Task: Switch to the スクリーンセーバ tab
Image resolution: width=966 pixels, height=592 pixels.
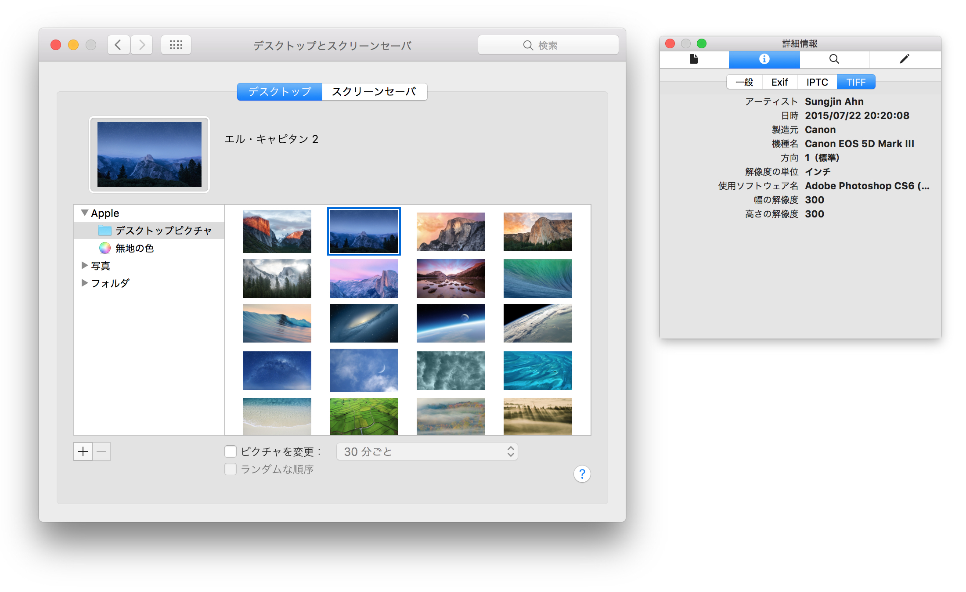Action: (x=374, y=92)
